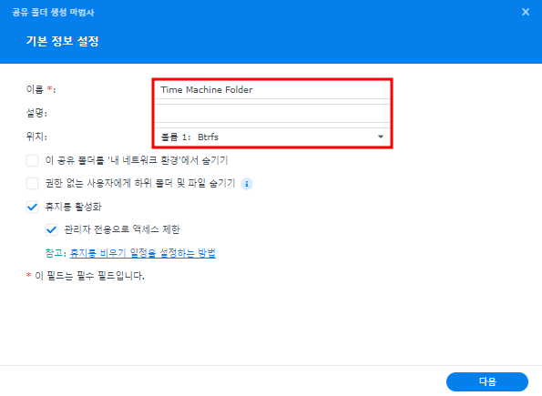Open the location dropdown arrow
Image resolution: width=542 pixels, height=396 pixels.
[x=381, y=137]
